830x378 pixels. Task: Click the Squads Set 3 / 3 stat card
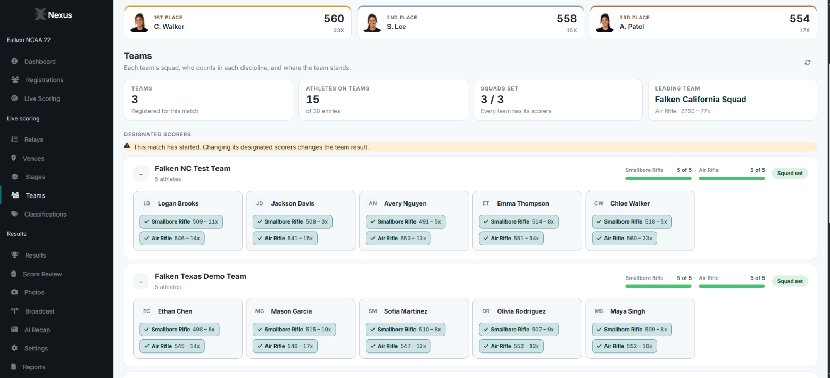(x=558, y=100)
